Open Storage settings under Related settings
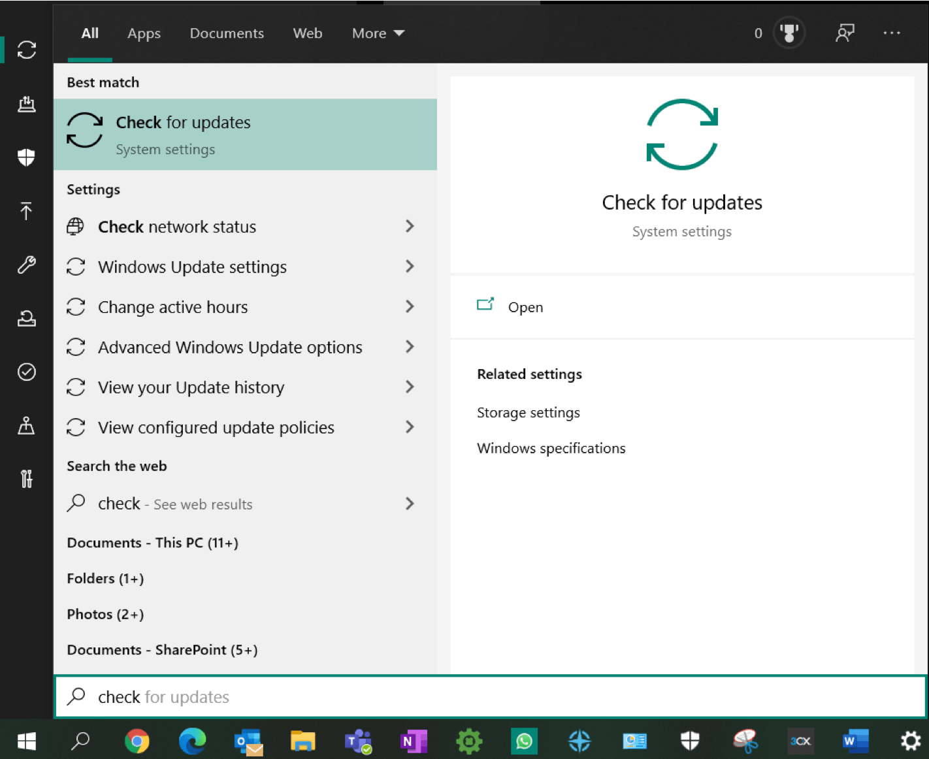 click(x=528, y=412)
